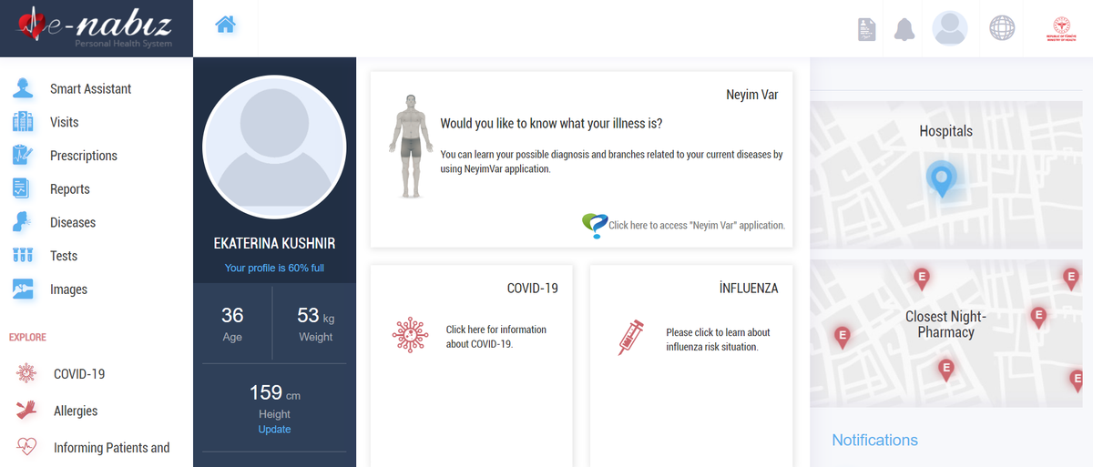Open the Images menu item
This screenshot has height=467, width=1093.
[69, 289]
